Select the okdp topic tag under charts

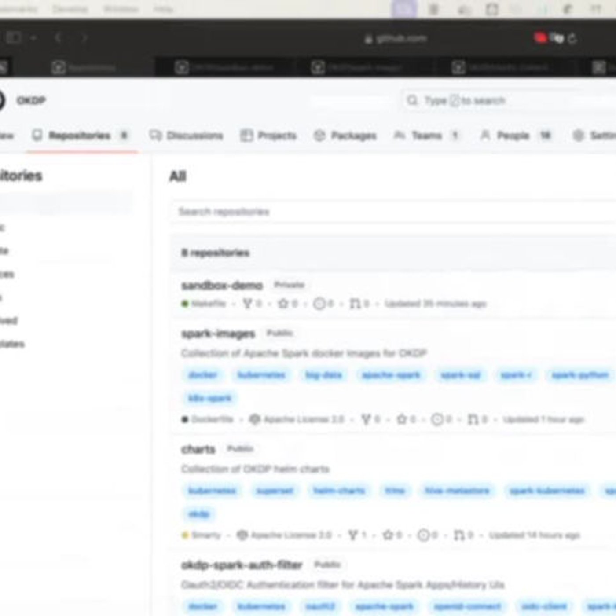tap(199, 514)
